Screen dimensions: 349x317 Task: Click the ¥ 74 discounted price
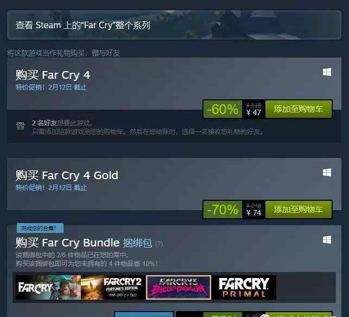pyautogui.click(x=253, y=213)
